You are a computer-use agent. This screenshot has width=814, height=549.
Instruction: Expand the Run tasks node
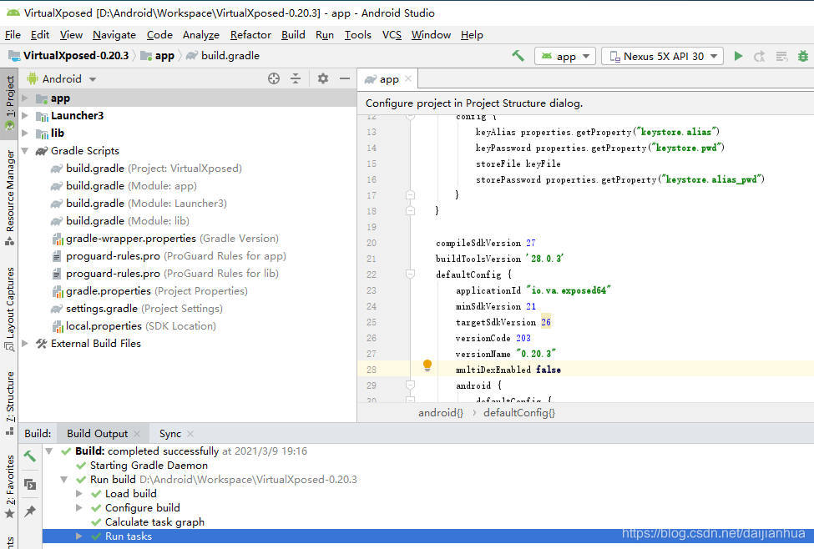79,536
